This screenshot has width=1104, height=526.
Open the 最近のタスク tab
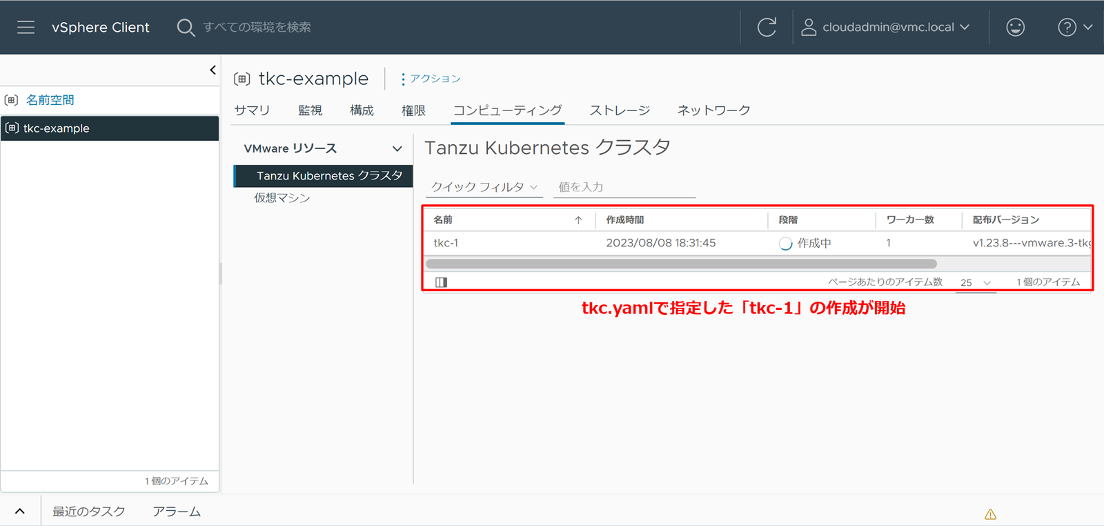(x=89, y=512)
